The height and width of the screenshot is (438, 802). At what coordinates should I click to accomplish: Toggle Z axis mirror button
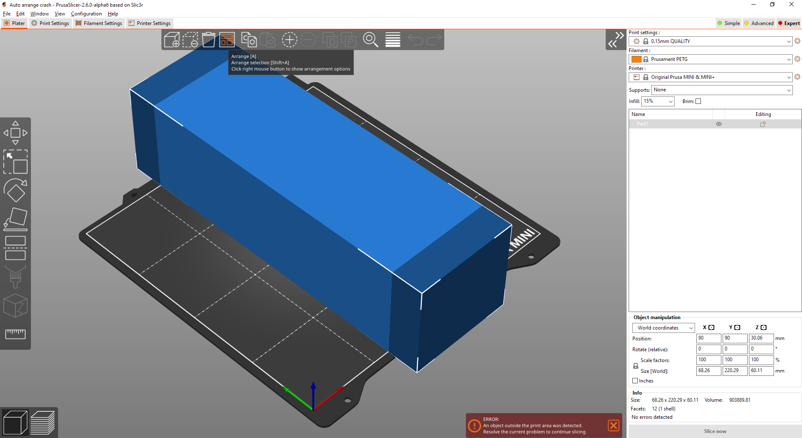pos(764,327)
